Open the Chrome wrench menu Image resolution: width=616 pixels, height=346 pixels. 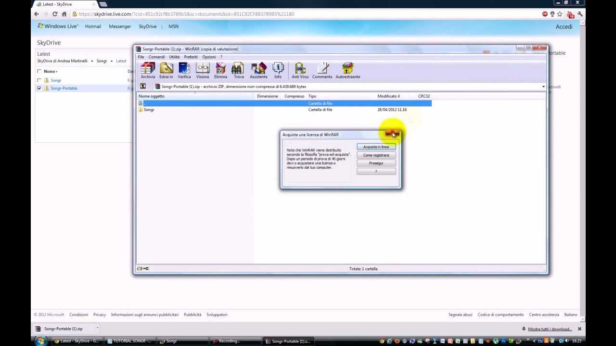[x=581, y=14]
